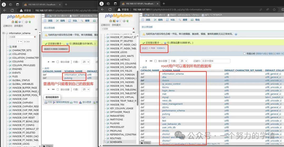Open lower row count dropdown in left window
The image size is (284, 147).
coord(85,89)
